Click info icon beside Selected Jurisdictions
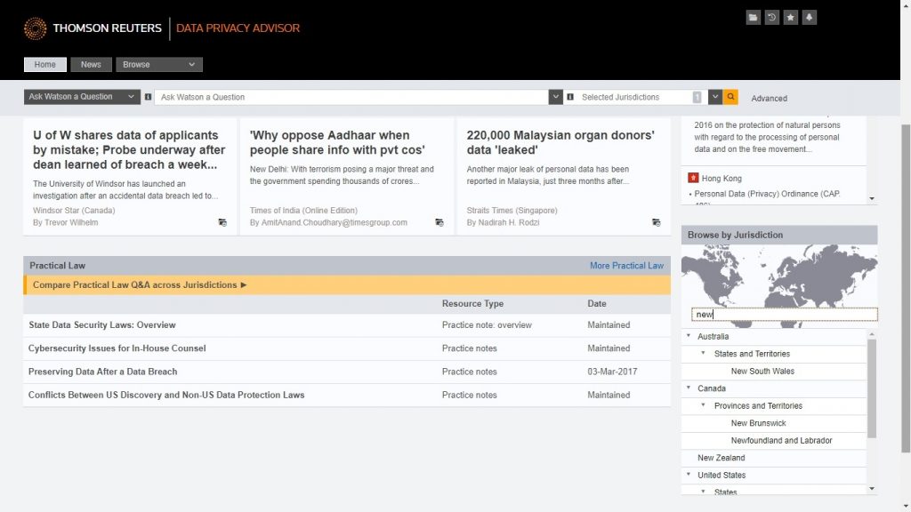The width and height of the screenshot is (911, 512). pyautogui.click(x=570, y=97)
